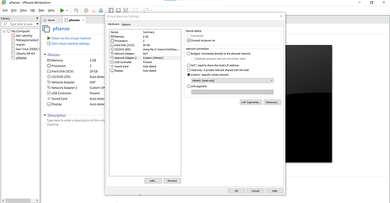Screen dimensions: 390x203
Task: Switch to the Options tab in settings
Action: coord(126,24)
